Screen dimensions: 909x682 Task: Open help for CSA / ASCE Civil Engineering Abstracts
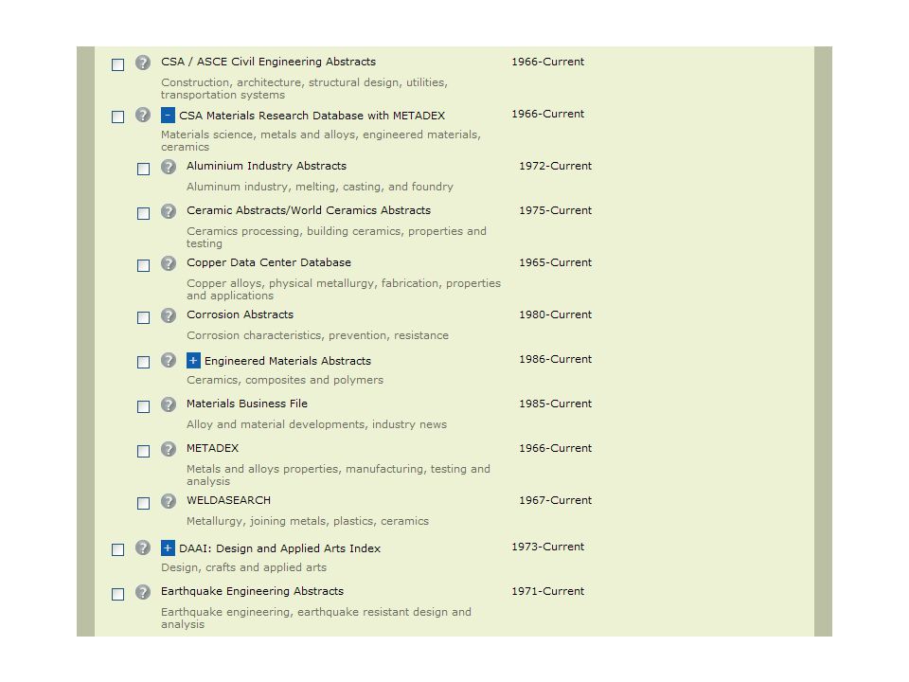[143, 63]
